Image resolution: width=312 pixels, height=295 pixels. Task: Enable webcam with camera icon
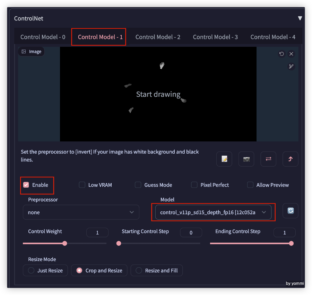pos(246,159)
